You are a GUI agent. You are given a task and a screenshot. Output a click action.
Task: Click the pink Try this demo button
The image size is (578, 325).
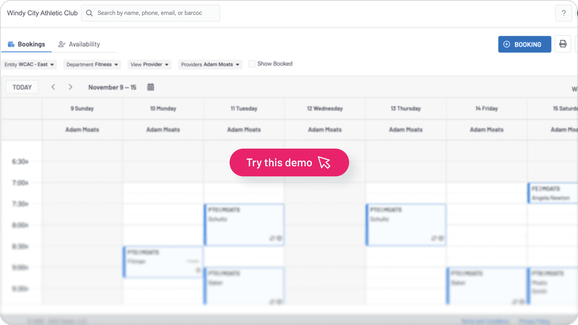tap(289, 162)
